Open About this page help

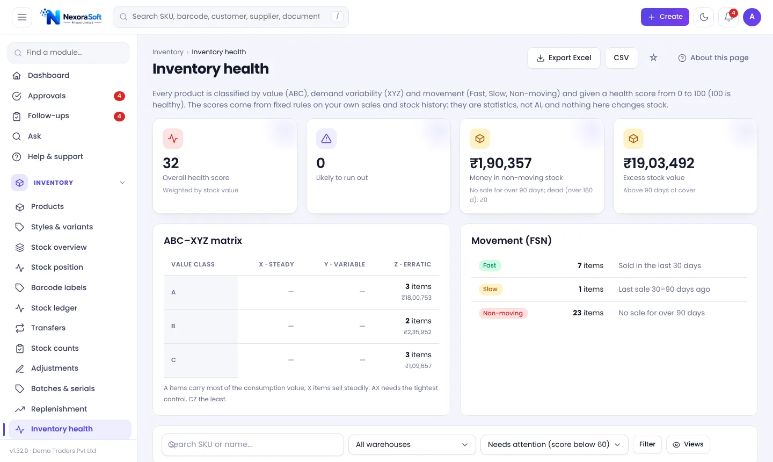point(713,58)
